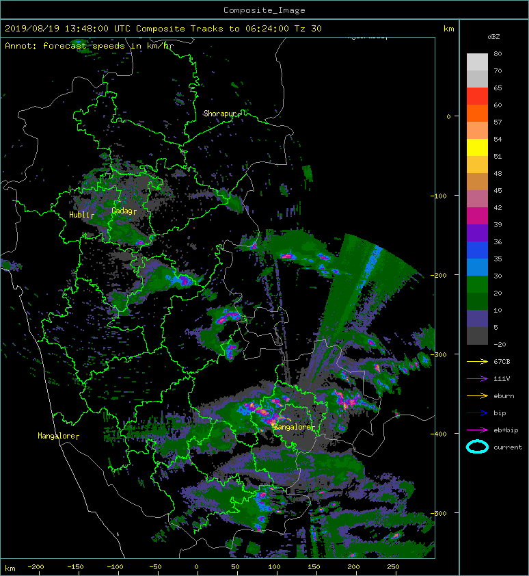
Task: Click the 36 dBZ blue swatch
Action: (x=477, y=250)
